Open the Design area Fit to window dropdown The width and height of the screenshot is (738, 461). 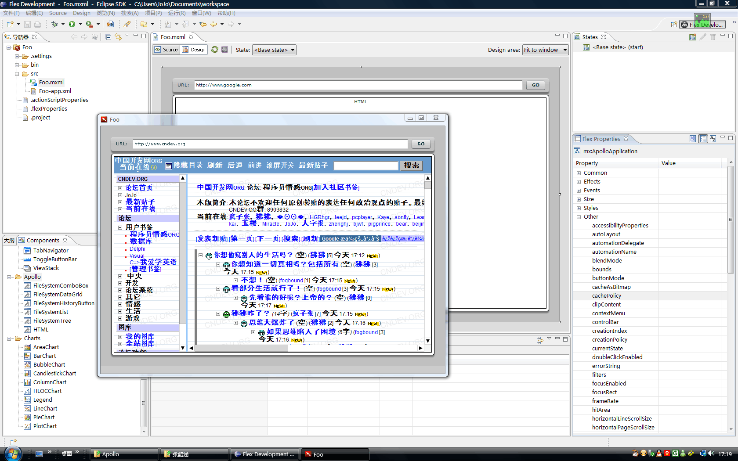click(546, 50)
